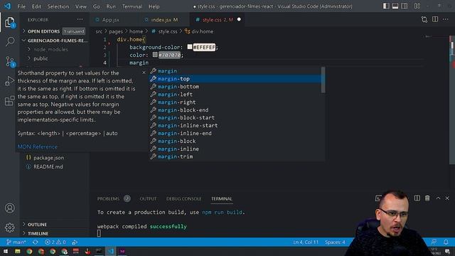Toggle the bottom panel layout

pos(395,6)
